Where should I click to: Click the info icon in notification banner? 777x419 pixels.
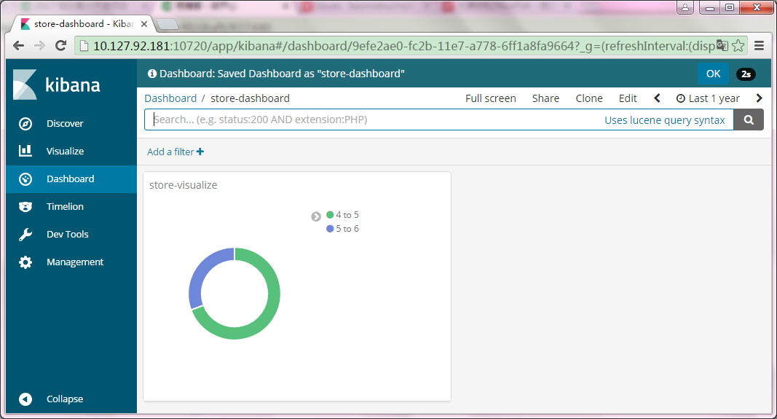[x=152, y=74]
